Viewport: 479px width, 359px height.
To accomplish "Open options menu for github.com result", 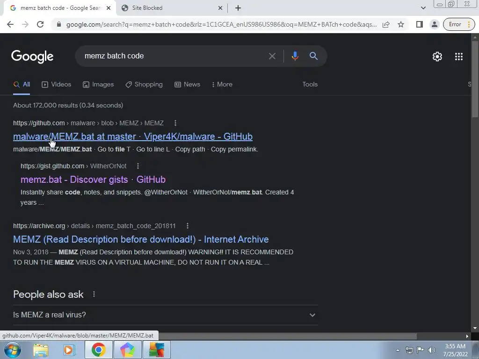I will coord(175,123).
